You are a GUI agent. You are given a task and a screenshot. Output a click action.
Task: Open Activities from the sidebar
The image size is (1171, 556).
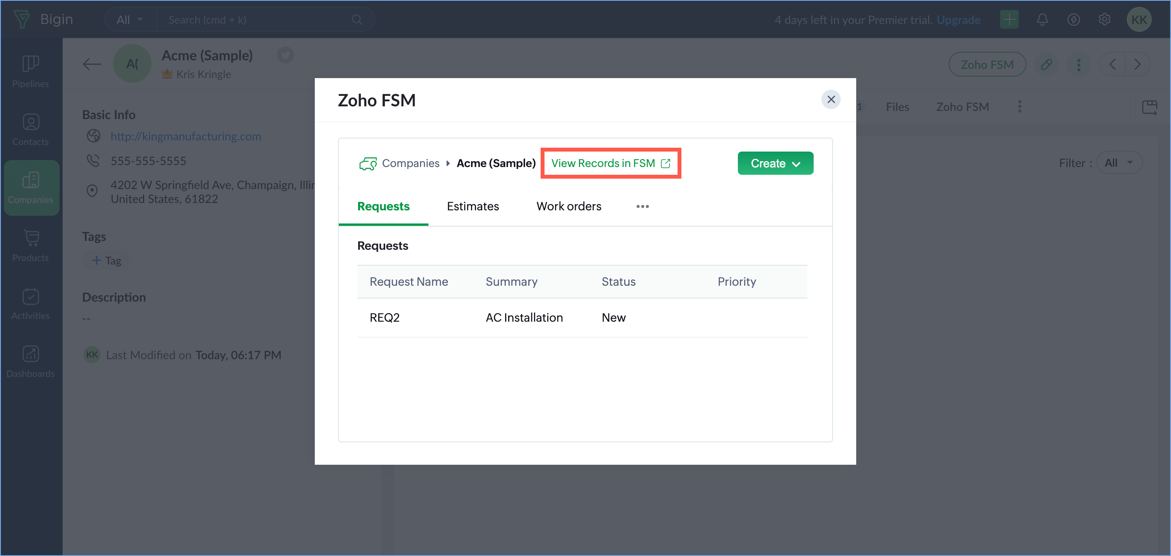31,303
